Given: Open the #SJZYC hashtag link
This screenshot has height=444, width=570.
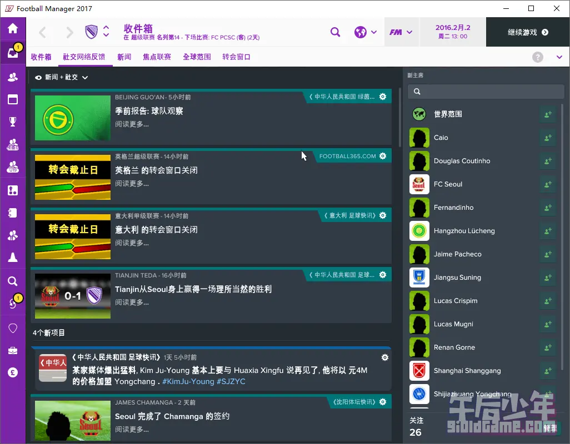Looking at the screenshot, I should pyautogui.click(x=231, y=381).
